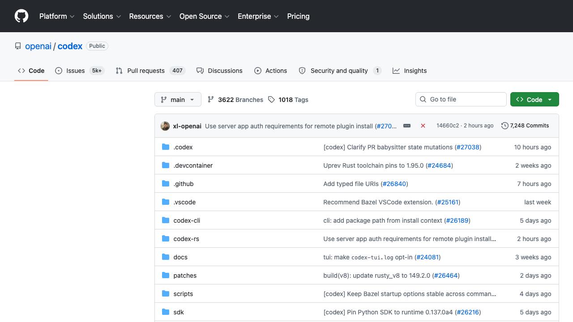This screenshot has height=322, width=573.
Task: Open the Solutions menu
Action: coord(102,16)
